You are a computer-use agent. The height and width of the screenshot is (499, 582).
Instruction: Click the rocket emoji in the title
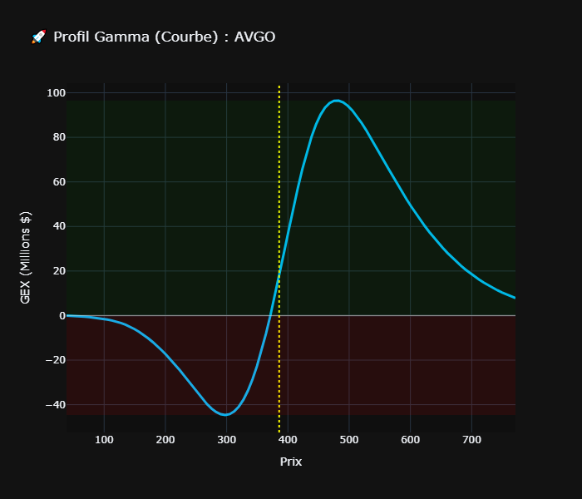coord(38,37)
